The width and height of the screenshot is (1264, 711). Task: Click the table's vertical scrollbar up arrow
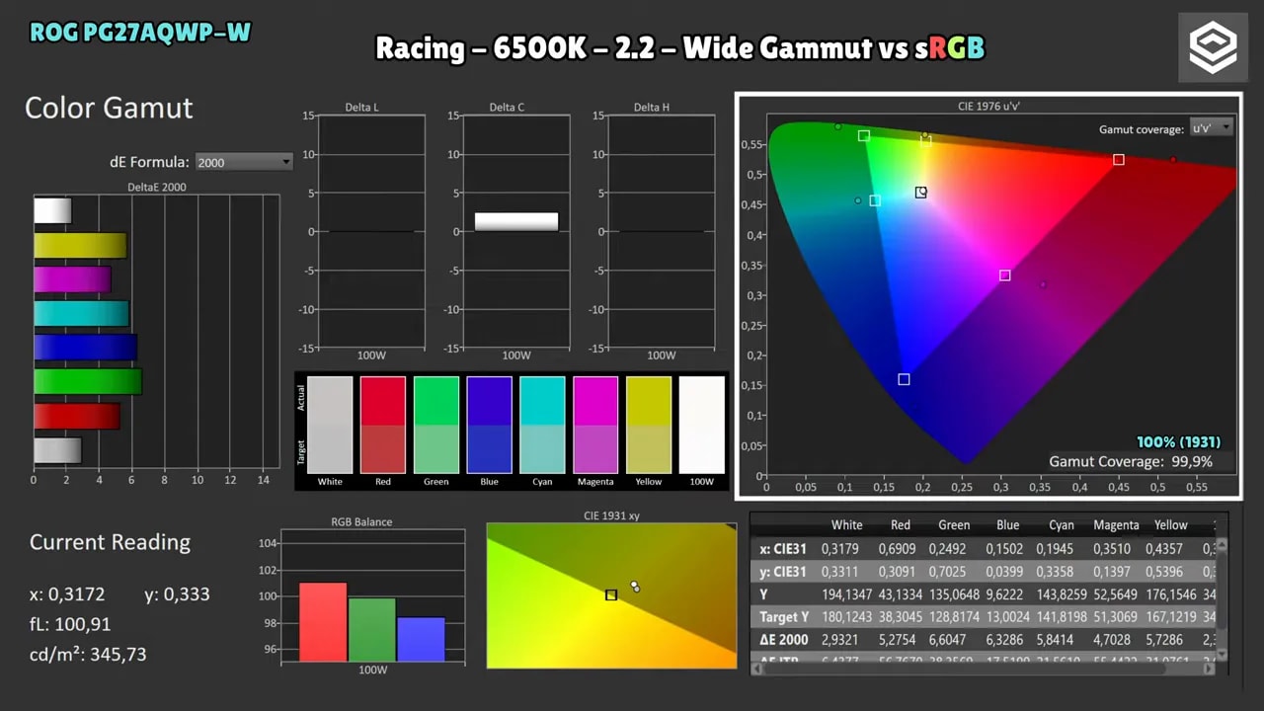click(x=1222, y=544)
